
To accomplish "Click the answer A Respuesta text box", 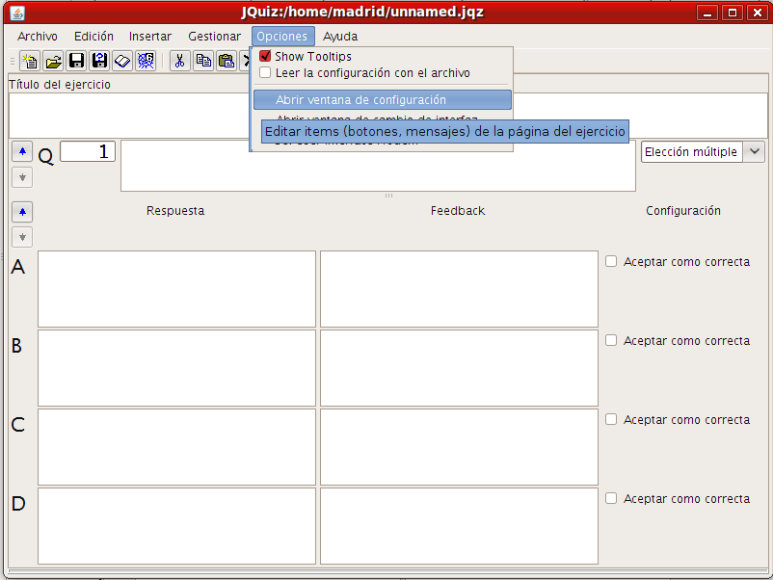I will coord(176,289).
